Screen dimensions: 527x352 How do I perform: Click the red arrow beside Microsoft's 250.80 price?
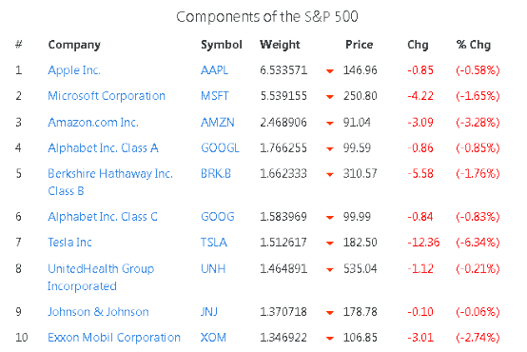(330, 97)
